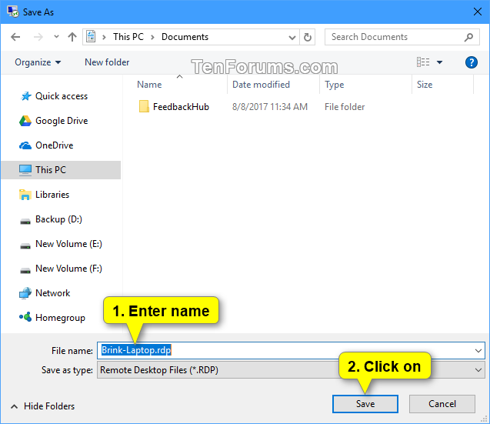Open the Save as type combo box
This screenshot has height=424, width=490.
point(291,370)
